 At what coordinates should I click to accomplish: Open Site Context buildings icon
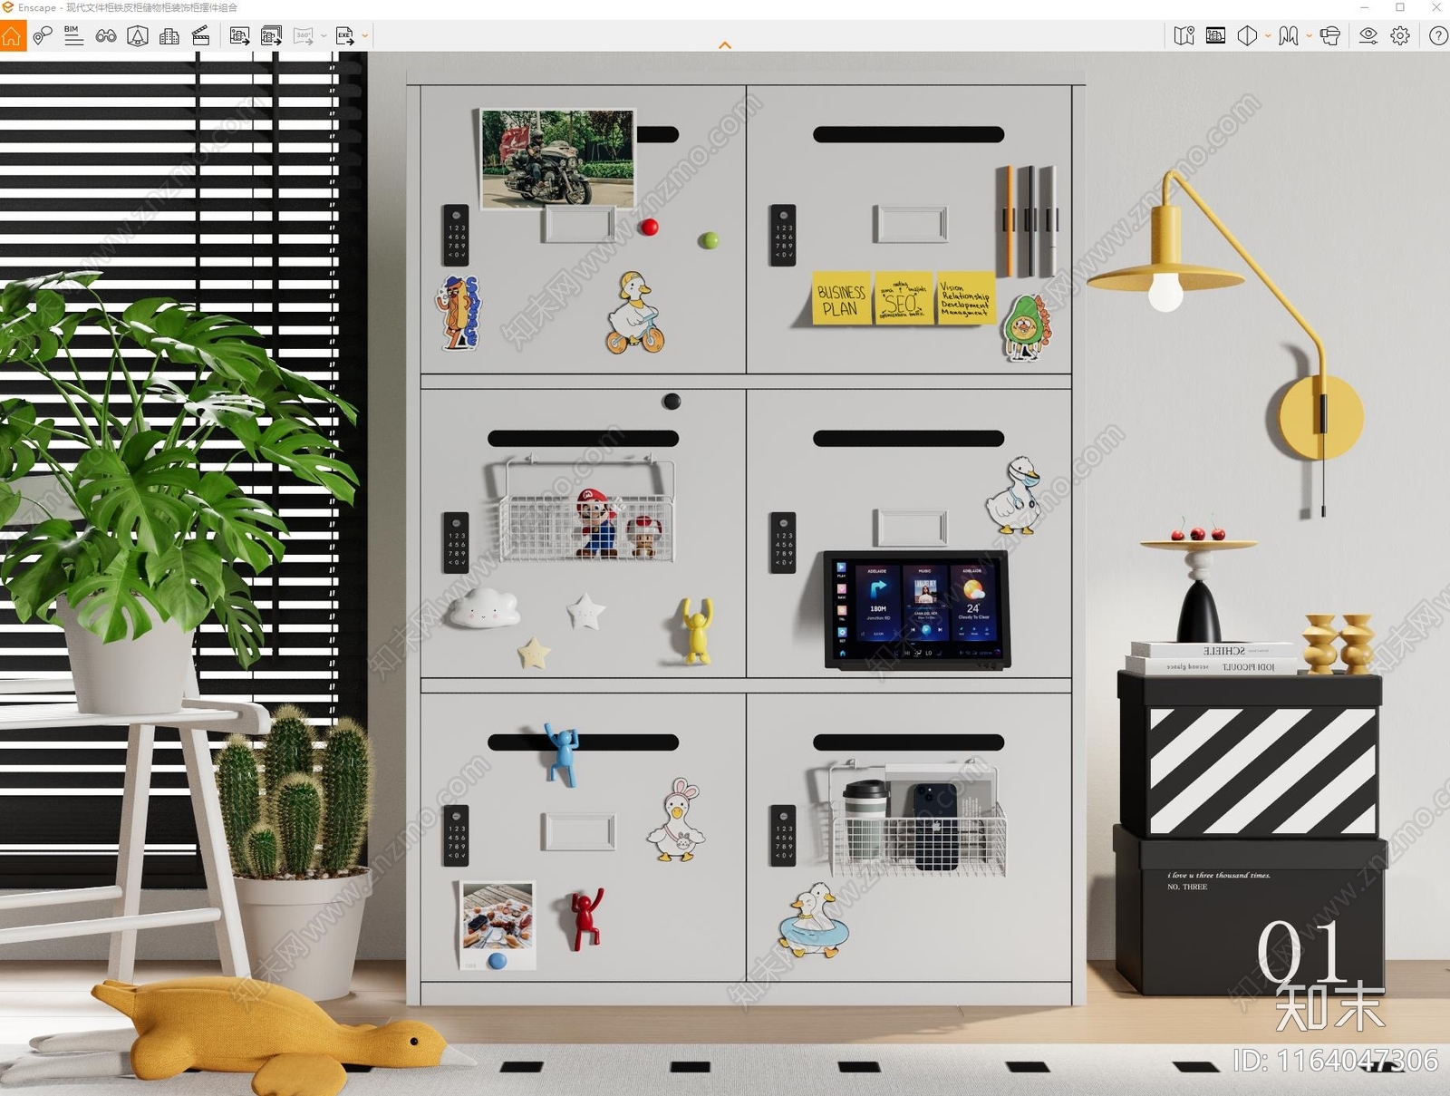[169, 36]
